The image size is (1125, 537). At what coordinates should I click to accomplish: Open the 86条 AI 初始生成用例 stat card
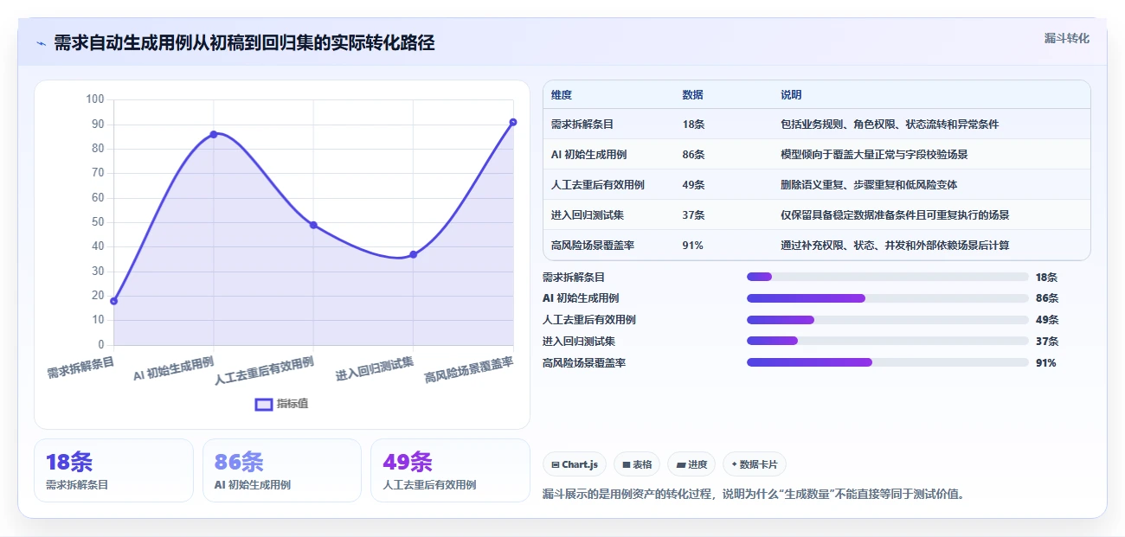coord(281,470)
